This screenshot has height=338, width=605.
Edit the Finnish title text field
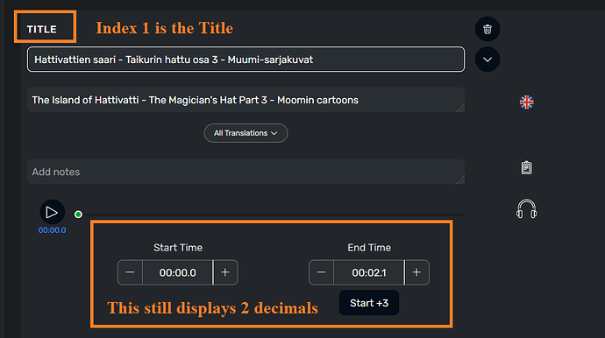click(246, 60)
